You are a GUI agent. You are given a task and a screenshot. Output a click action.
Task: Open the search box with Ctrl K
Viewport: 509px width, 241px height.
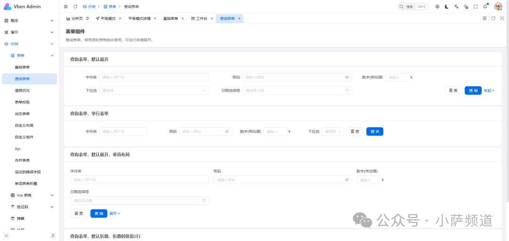point(413,7)
